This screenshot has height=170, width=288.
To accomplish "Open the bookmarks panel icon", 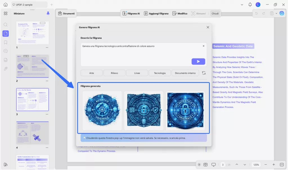I will click(x=6, y=42).
